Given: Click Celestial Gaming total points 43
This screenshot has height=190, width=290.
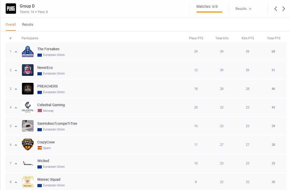Looking at the screenshot, I should (x=273, y=107).
